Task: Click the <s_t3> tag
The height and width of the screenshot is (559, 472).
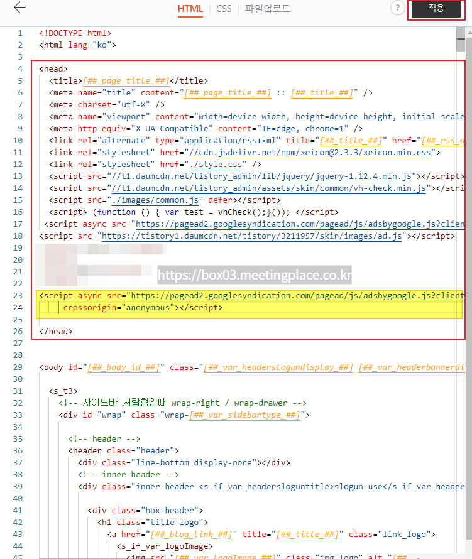Action: [x=63, y=391]
